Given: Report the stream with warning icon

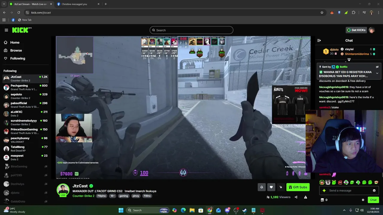Looking at the screenshot, I should 306,197.
